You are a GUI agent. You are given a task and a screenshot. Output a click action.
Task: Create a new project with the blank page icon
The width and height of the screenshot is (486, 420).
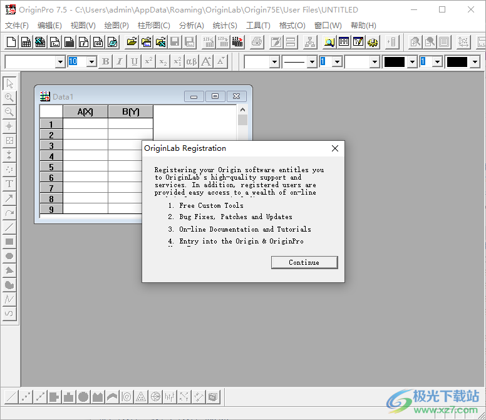click(x=11, y=42)
